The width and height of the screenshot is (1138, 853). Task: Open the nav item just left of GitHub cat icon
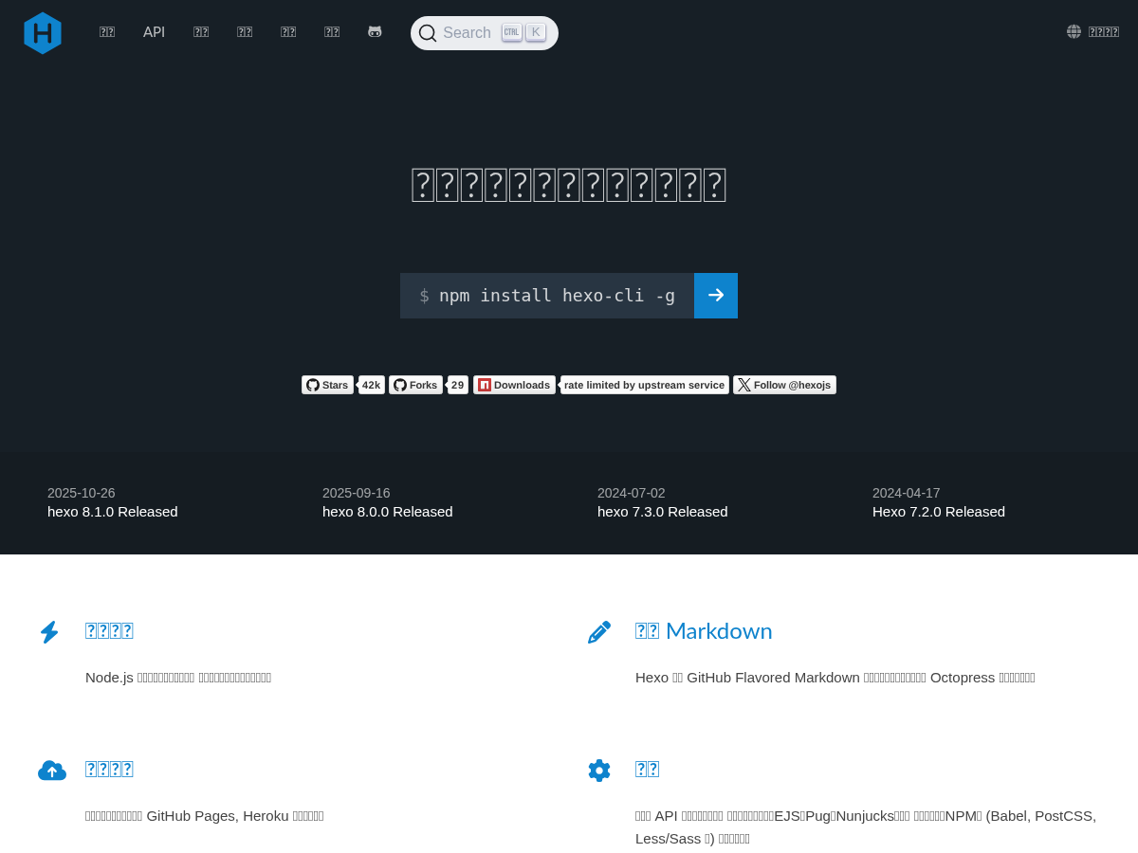(x=332, y=32)
